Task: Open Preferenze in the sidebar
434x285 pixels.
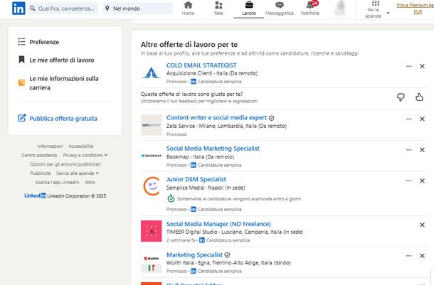Action: point(38,42)
